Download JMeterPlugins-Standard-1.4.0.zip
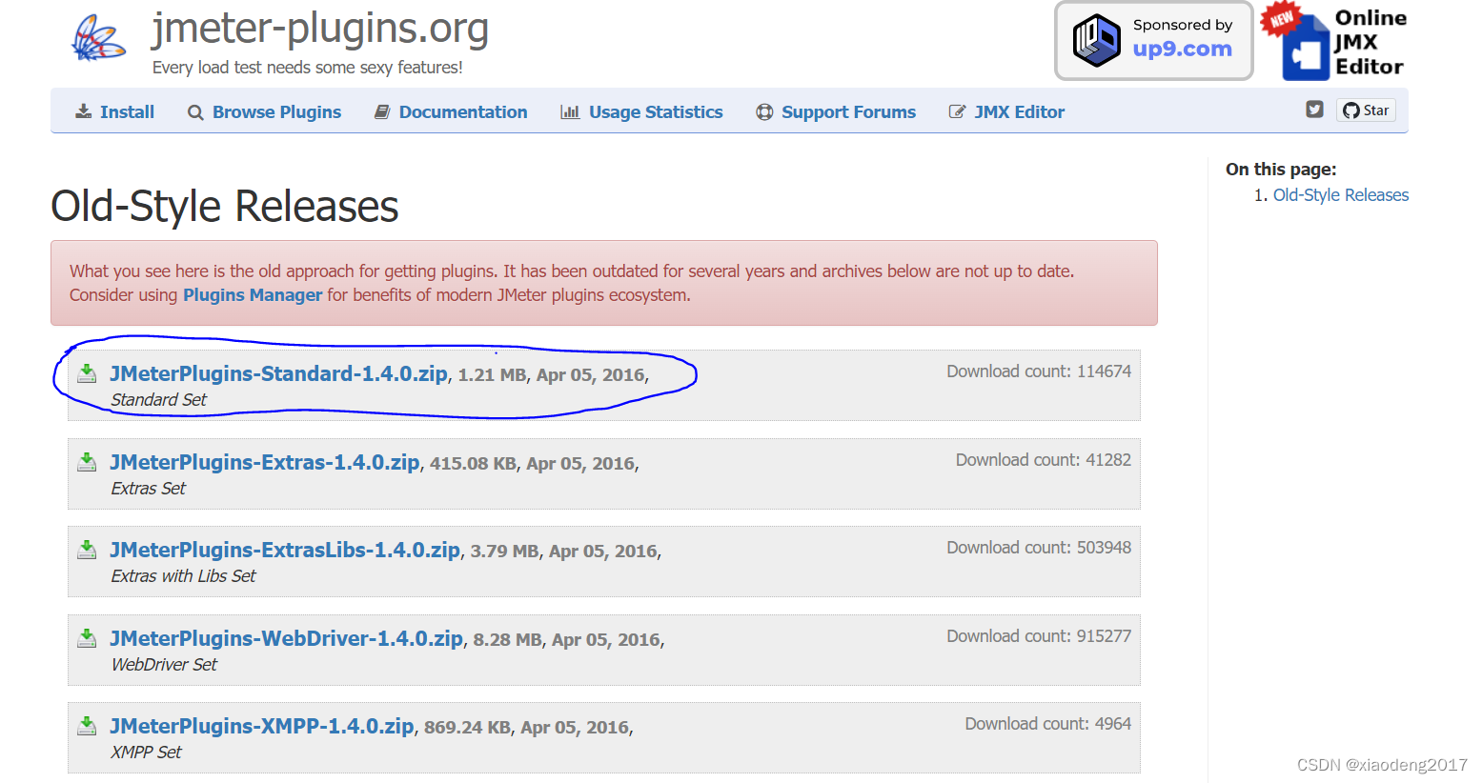 (278, 373)
